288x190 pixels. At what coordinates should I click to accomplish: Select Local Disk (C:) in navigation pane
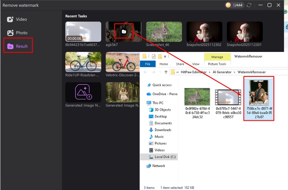click(x=159, y=157)
